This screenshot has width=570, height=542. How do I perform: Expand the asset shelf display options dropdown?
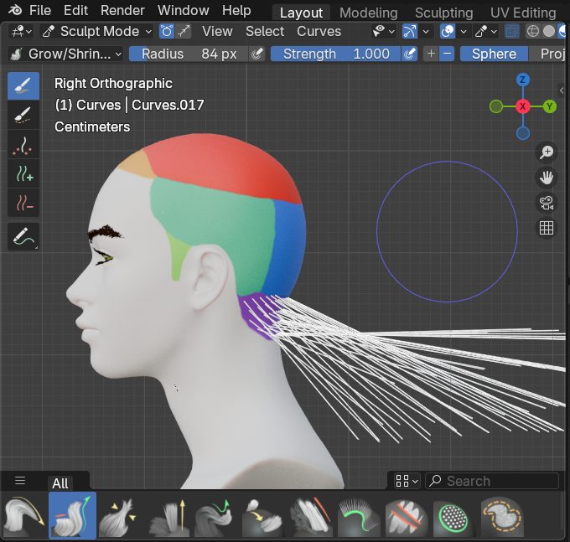pos(407,481)
